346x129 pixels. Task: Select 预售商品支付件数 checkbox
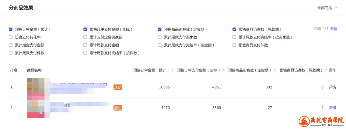(234, 45)
